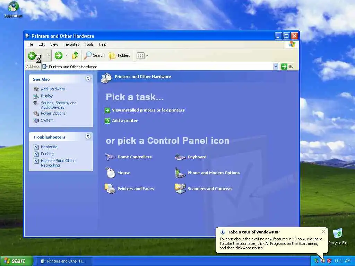Open the Keyboard control panel icon
This screenshot has height=266, width=355.
180,157
